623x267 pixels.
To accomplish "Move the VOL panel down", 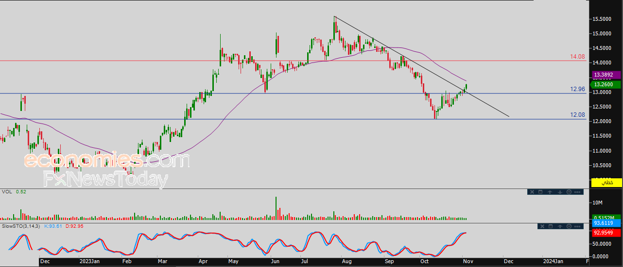I will [560, 192].
